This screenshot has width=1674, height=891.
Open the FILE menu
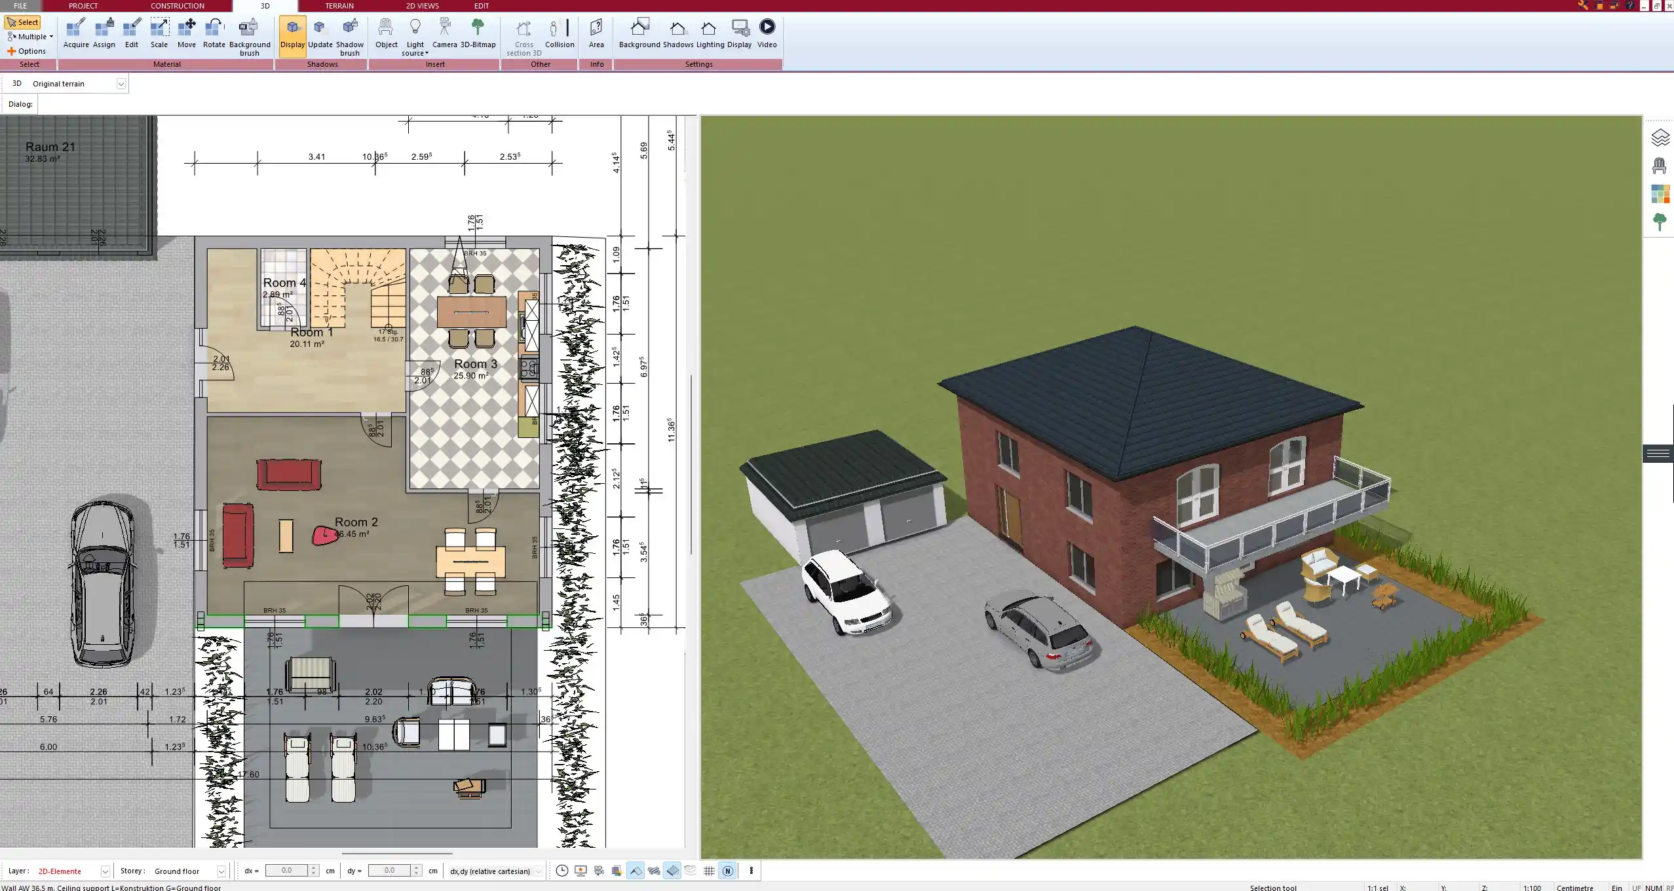coord(20,6)
